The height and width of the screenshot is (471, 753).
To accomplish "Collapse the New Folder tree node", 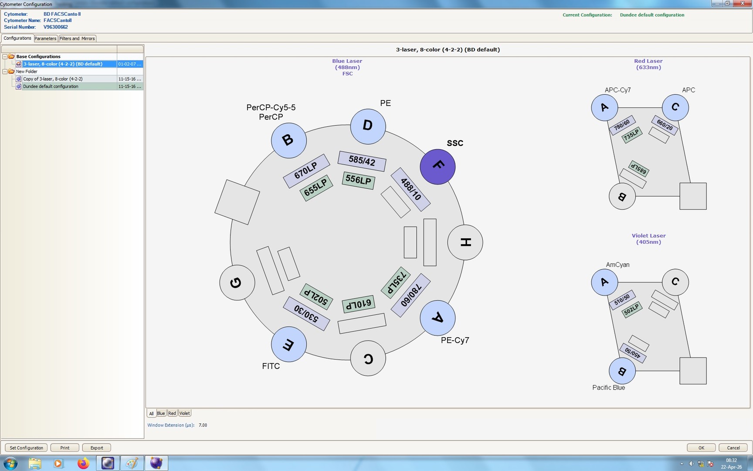I will click(x=5, y=72).
